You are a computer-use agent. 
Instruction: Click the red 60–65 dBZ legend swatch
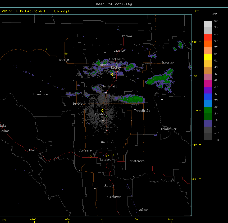[208, 37]
